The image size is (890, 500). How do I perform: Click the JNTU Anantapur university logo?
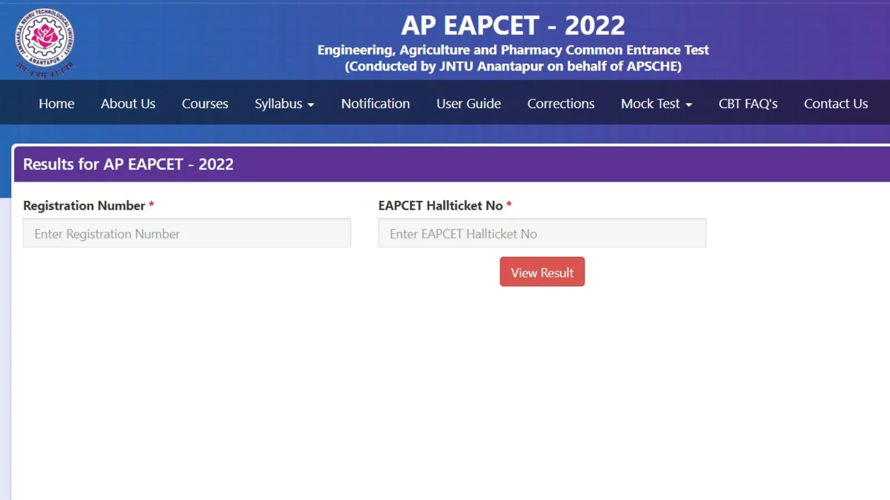click(44, 42)
